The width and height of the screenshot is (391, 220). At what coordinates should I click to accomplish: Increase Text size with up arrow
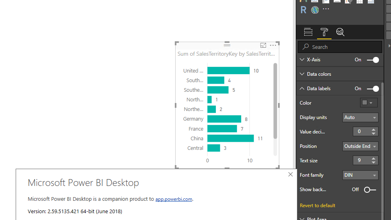click(x=373, y=158)
